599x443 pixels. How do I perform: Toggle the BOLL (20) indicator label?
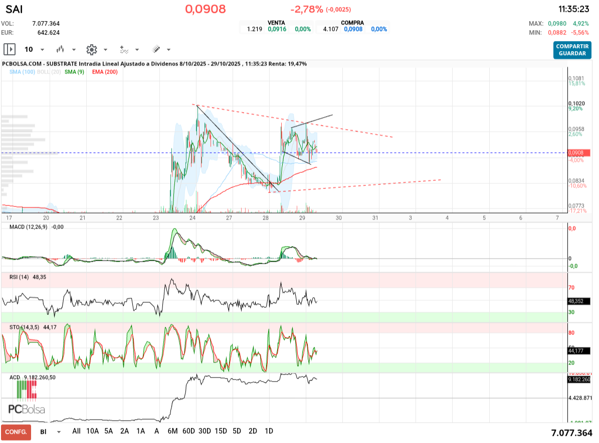[x=49, y=72]
